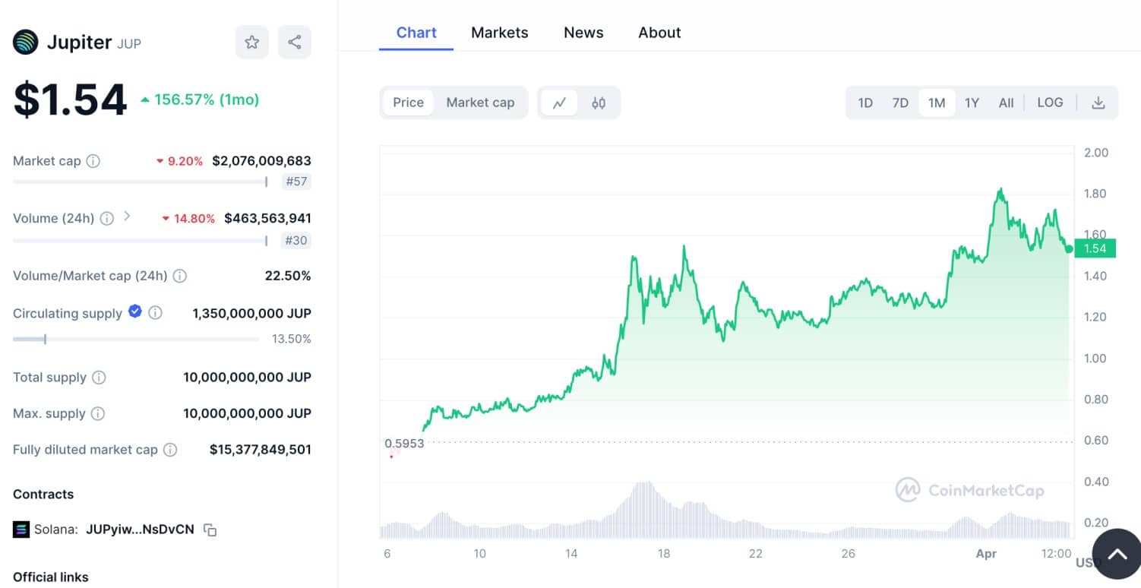Click the 9.20% market cap change

(x=179, y=161)
